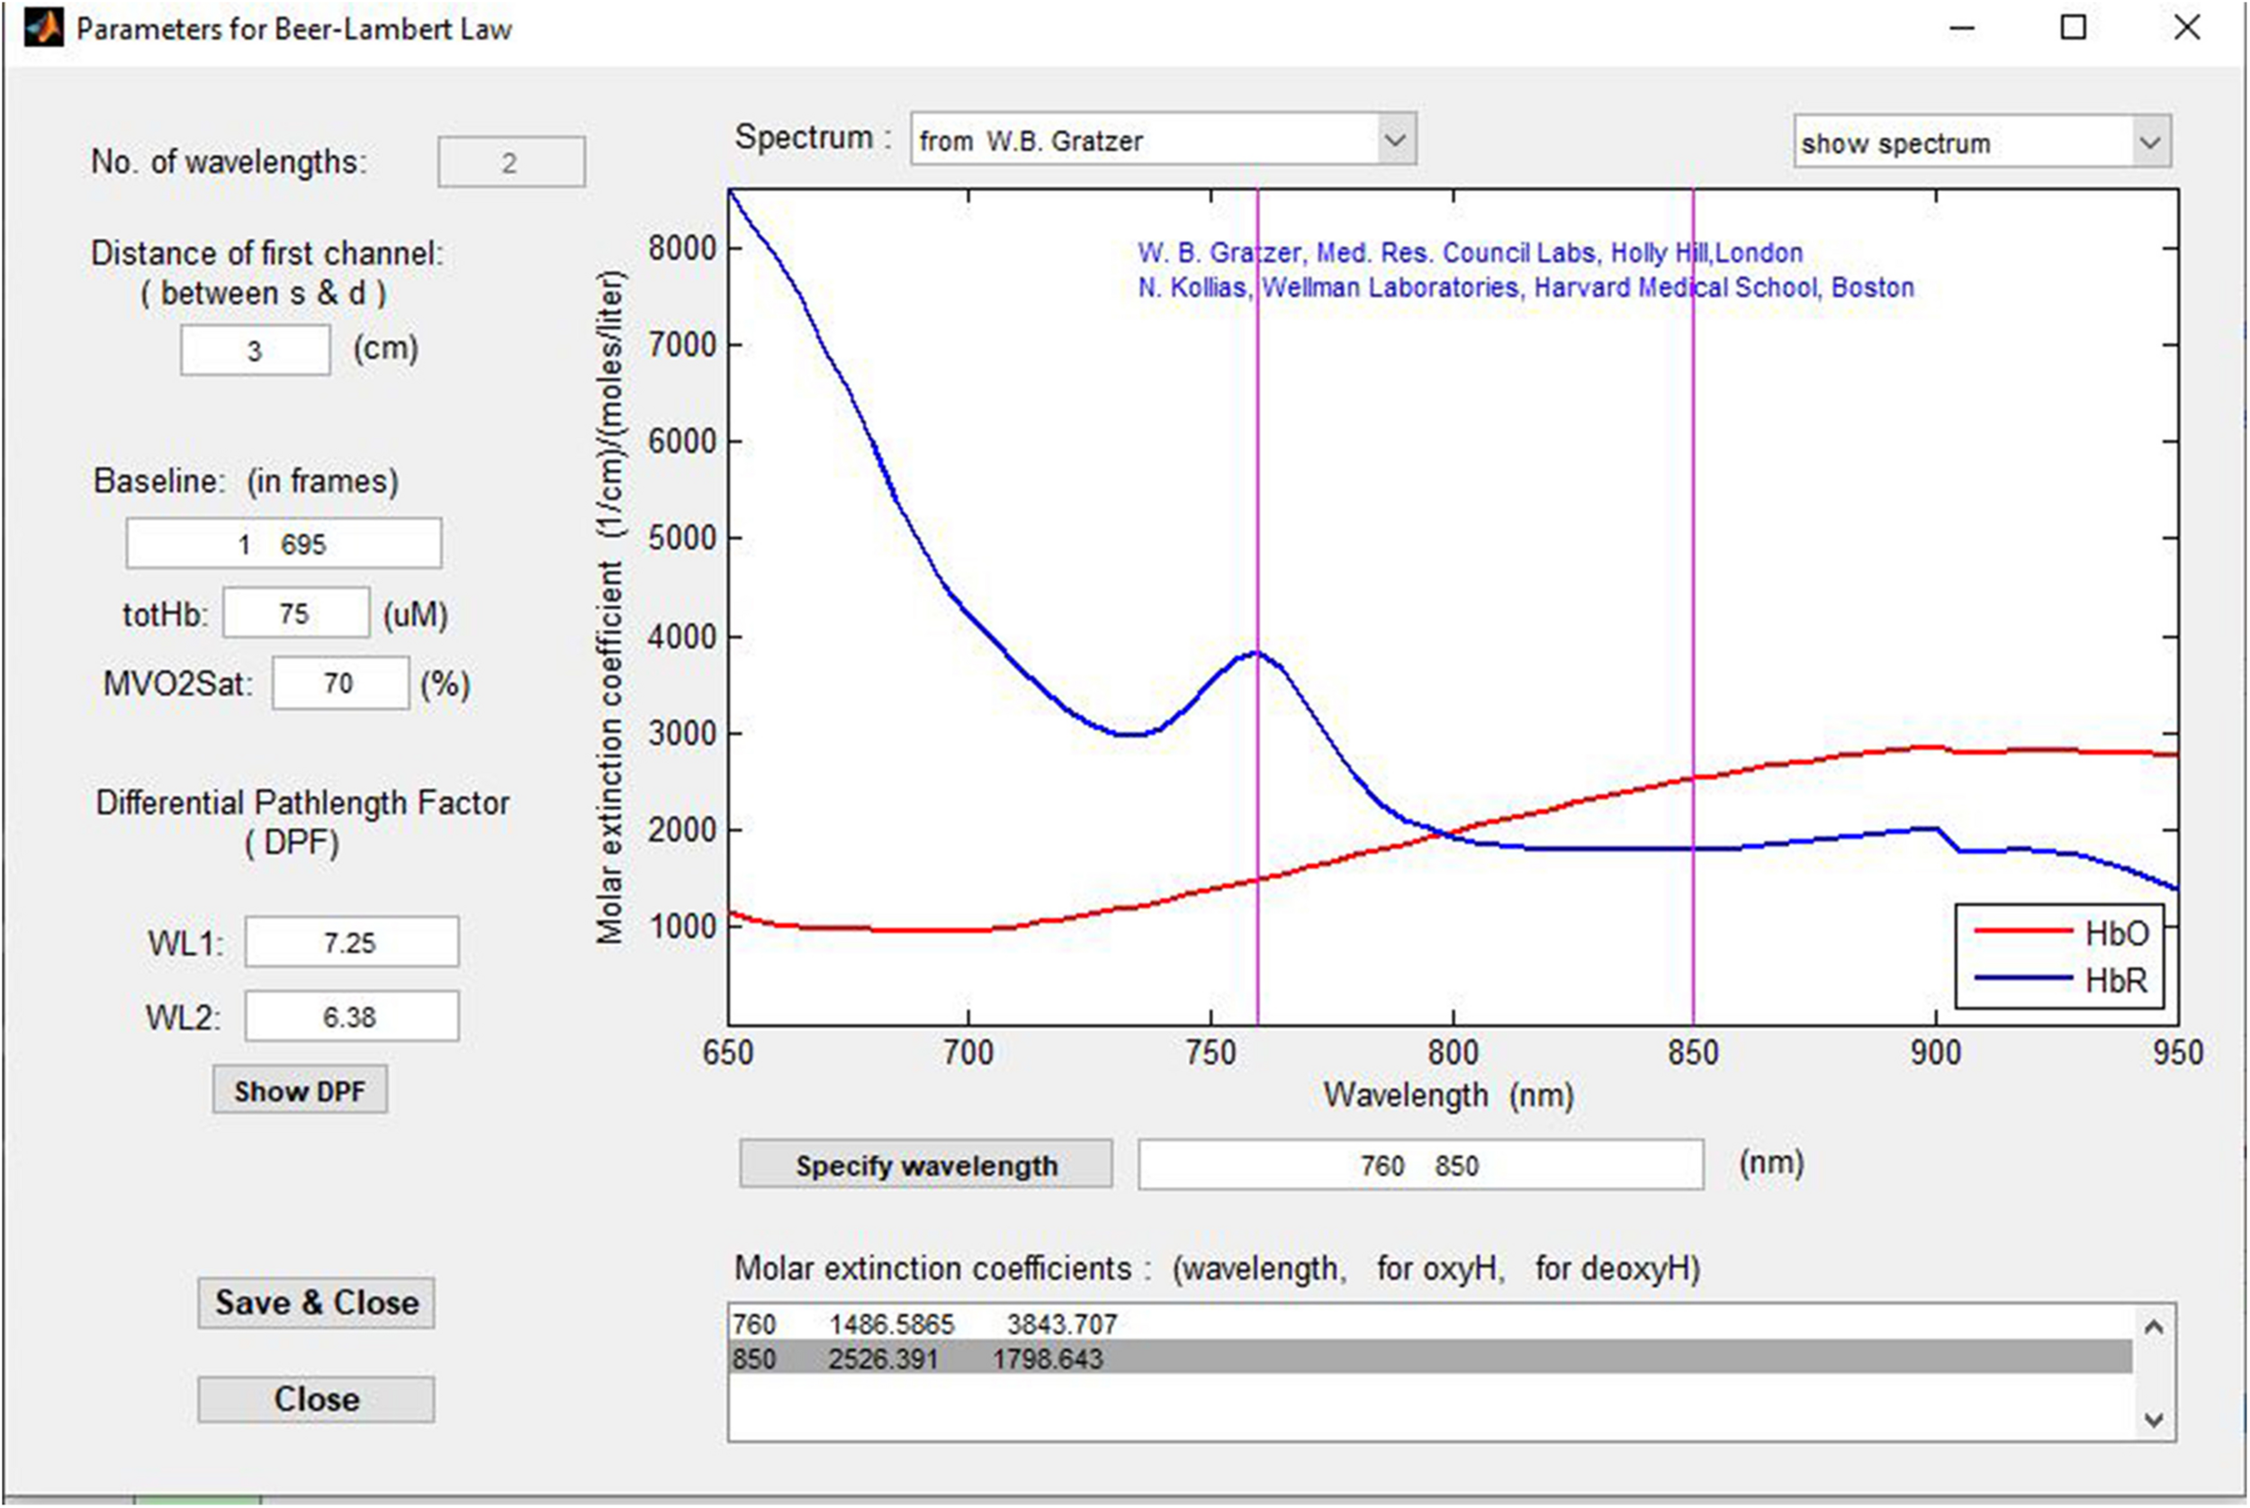The width and height of the screenshot is (2250, 1508).
Task: Click the MVO2Sat percentage field
Action: [x=340, y=684]
